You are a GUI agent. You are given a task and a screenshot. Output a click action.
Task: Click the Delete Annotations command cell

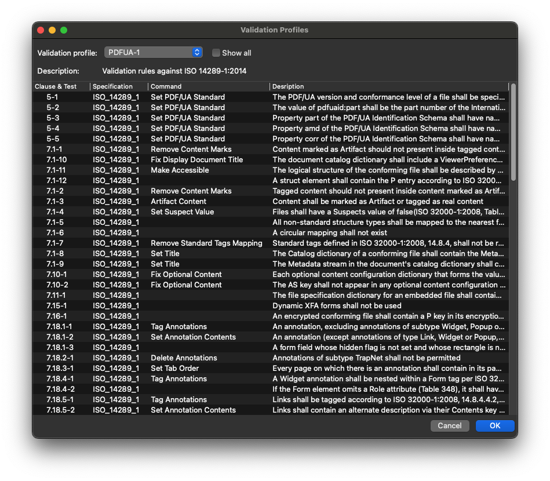point(184,358)
